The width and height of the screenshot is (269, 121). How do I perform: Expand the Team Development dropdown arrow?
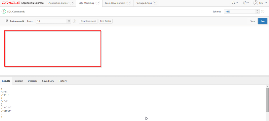pos(128,3)
